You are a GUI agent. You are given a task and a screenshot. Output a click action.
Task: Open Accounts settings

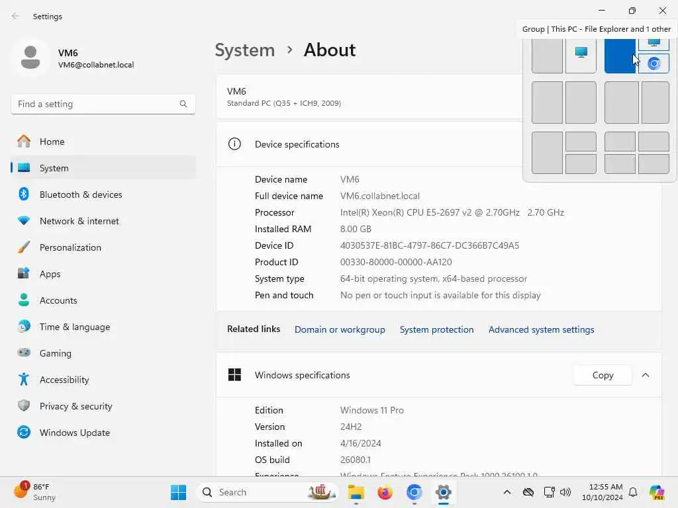pyautogui.click(x=103, y=300)
